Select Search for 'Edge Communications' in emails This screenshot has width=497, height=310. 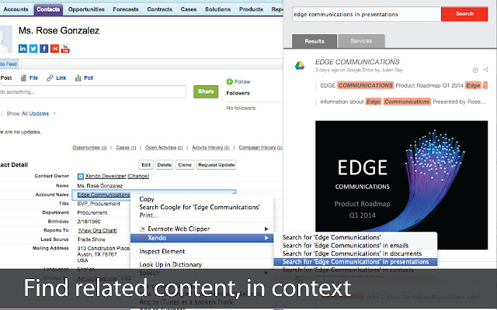click(x=345, y=245)
